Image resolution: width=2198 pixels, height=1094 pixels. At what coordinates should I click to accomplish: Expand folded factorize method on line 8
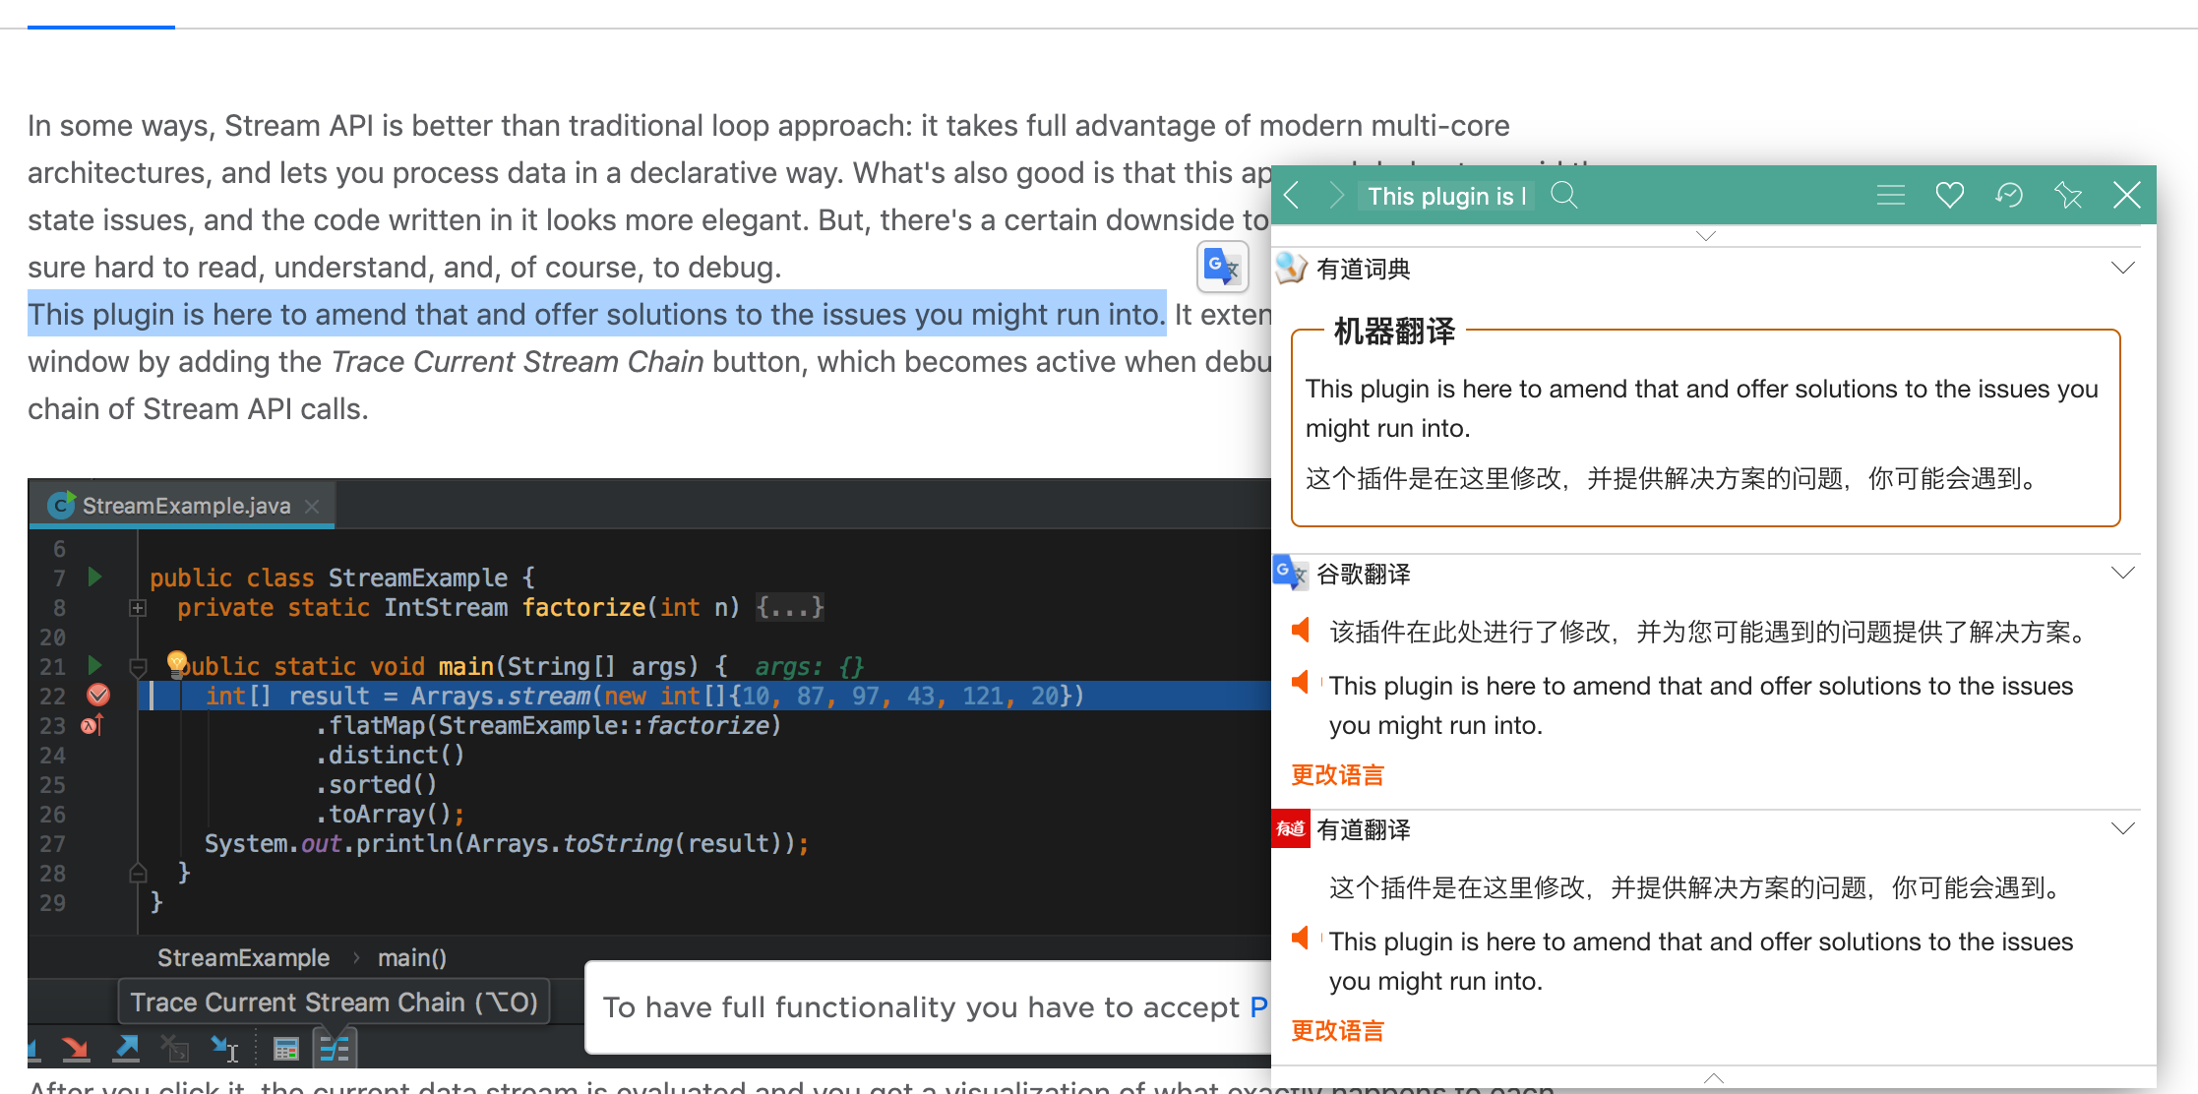click(x=138, y=608)
